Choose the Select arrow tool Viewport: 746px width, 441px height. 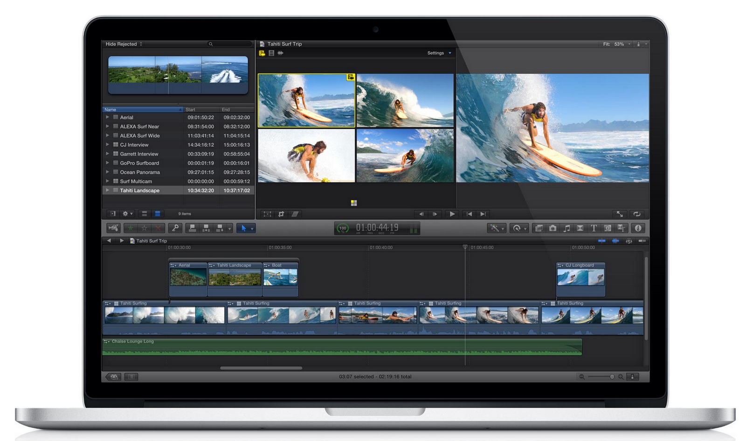243,228
